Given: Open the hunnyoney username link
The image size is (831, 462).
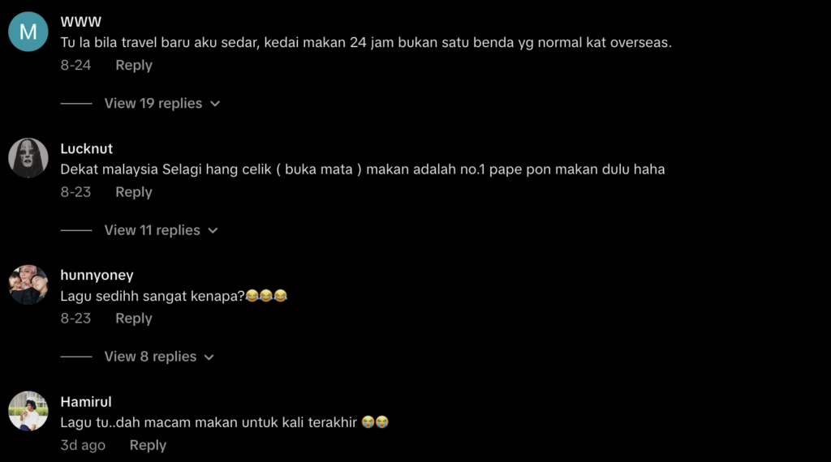Looking at the screenshot, I should 97,276.
